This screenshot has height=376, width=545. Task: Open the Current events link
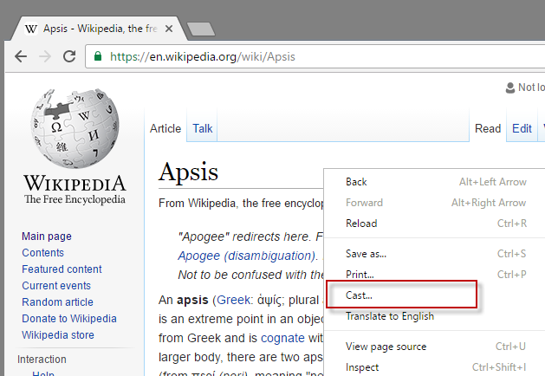pyautogui.click(x=56, y=286)
